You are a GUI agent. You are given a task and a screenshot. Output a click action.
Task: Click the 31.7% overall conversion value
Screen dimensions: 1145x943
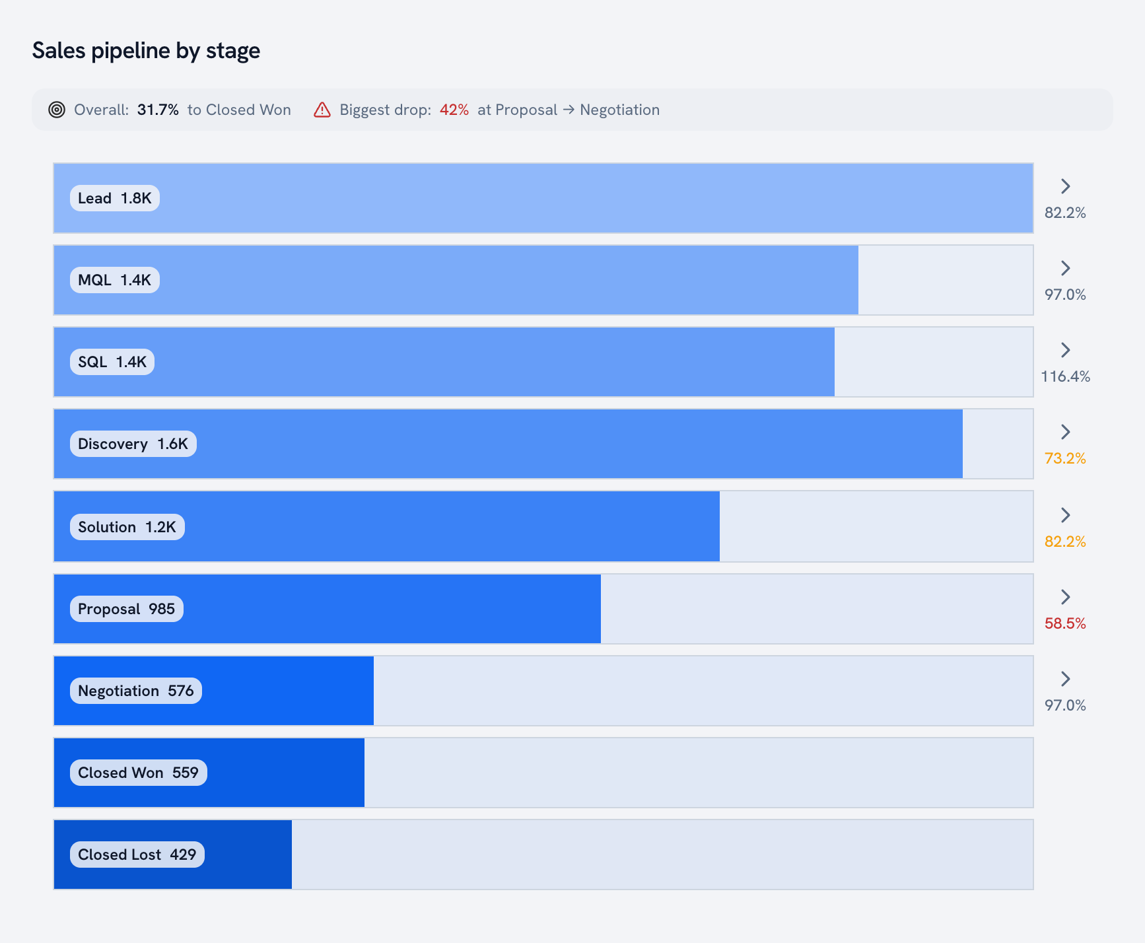(158, 110)
